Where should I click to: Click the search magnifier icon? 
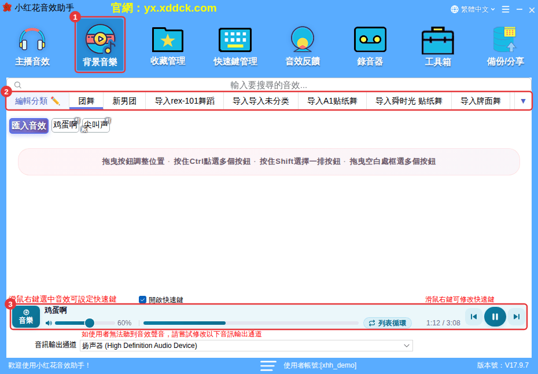[x=18, y=85]
